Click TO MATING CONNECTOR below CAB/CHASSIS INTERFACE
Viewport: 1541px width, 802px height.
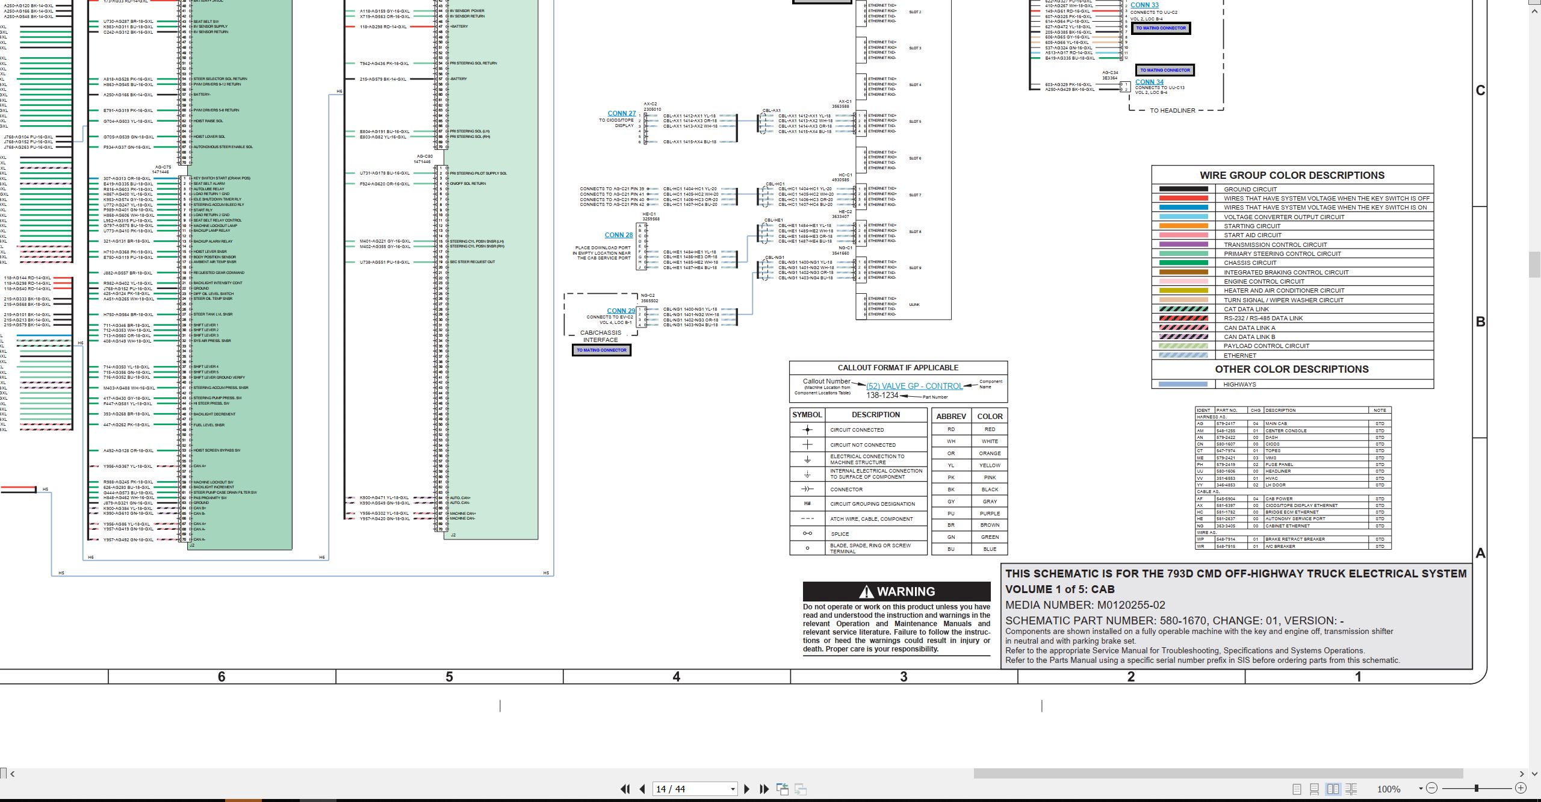click(601, 350)
